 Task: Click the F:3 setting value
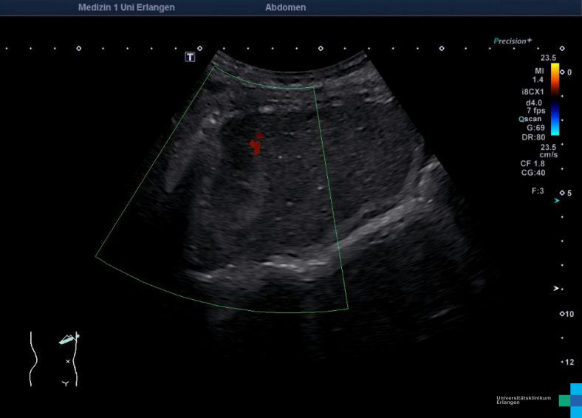(538, 191)
